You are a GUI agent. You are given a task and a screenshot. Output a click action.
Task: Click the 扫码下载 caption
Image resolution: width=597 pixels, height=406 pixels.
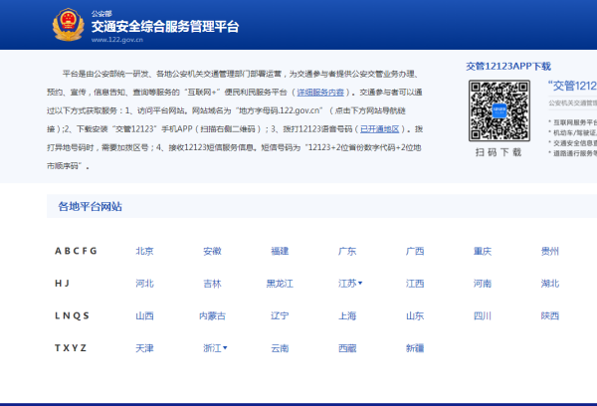pyautogui.click(x=498, y=152)
